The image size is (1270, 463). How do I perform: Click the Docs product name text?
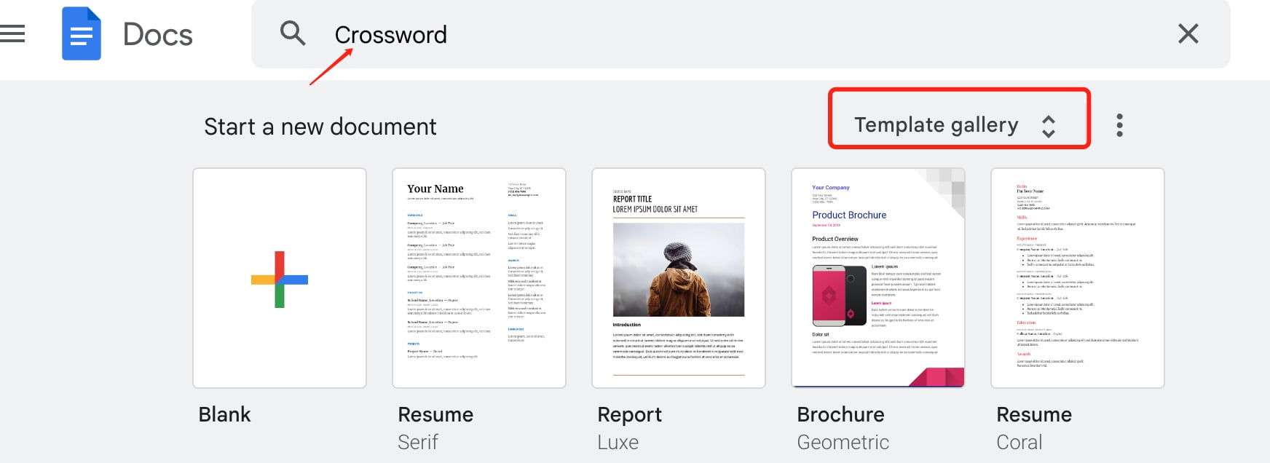157,34
